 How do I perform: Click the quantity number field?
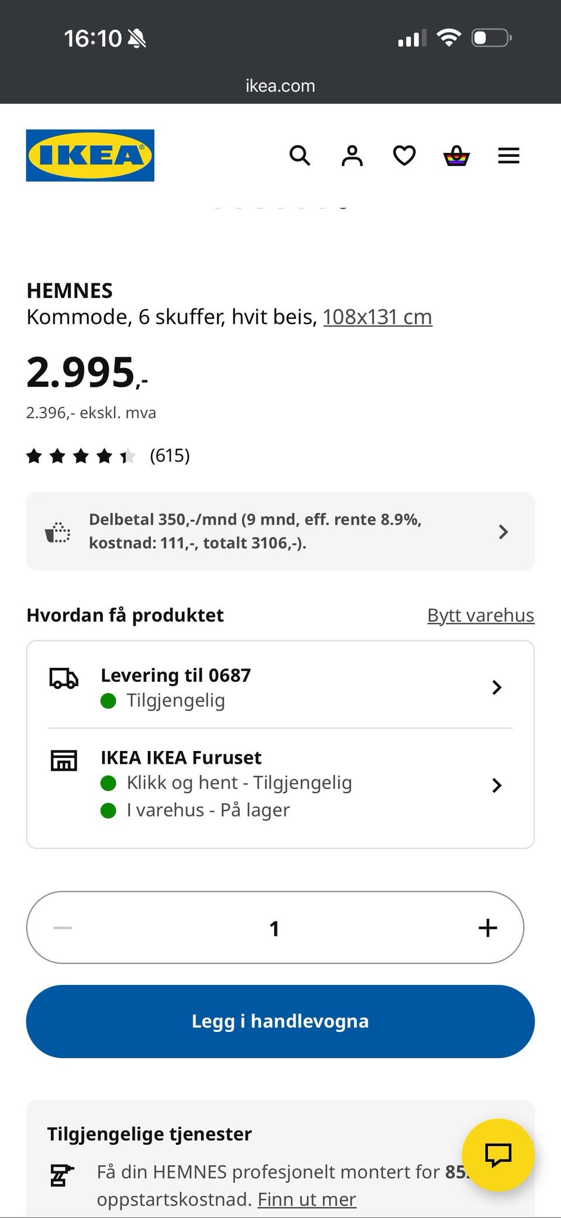(275, 928)
